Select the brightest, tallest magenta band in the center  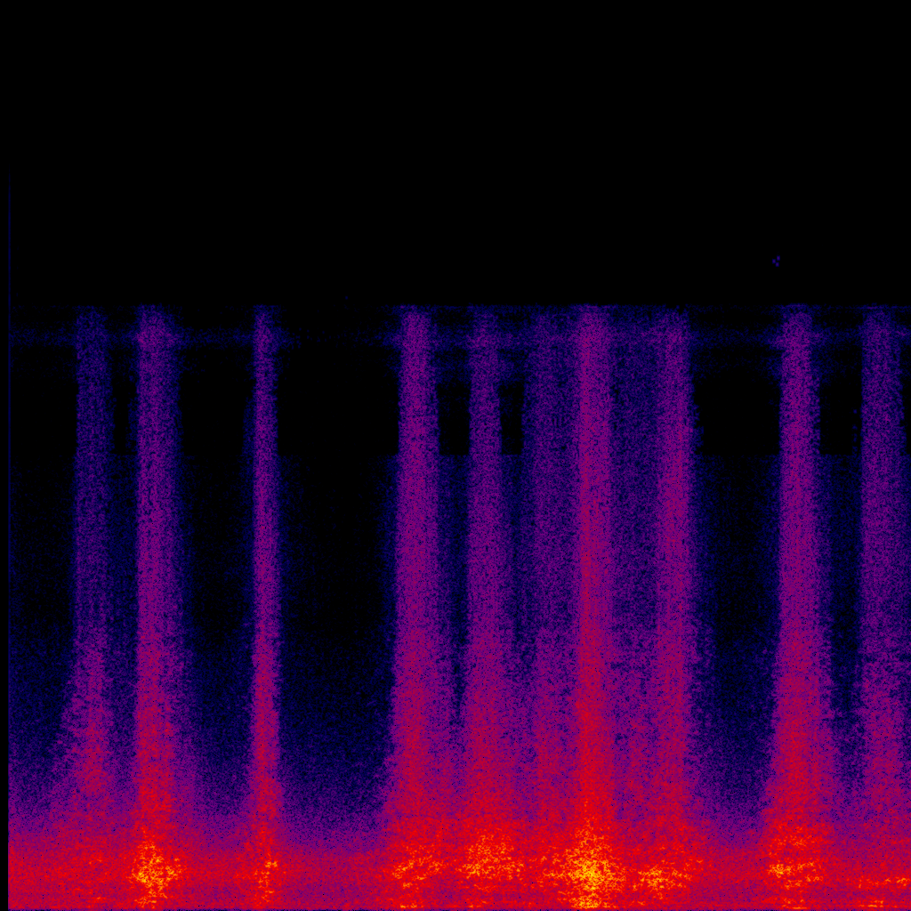click(590, 534)
